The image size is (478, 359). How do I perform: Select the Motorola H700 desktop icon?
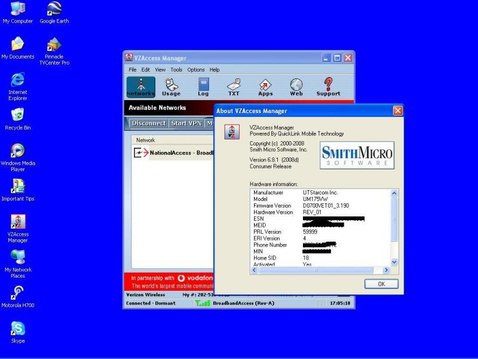point(18,295)
